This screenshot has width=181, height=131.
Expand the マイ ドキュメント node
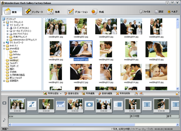pyautogui.click(x=4, y=22)
